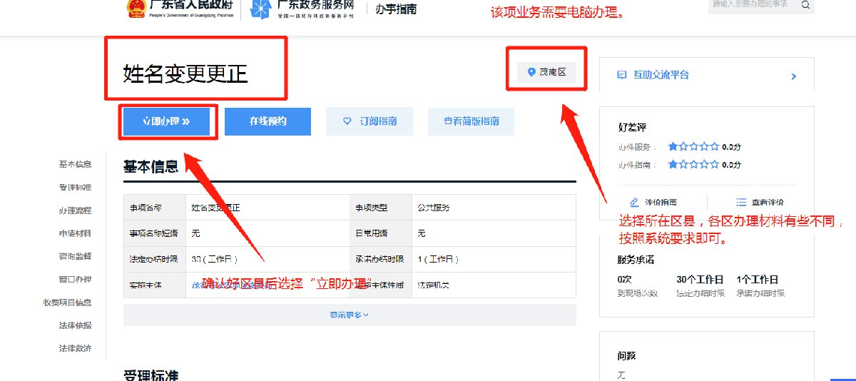This screenshot has height=381, width=856.
Task: Click the Guangdong Provincial Government emblem
Action: (x=135, y=8)
